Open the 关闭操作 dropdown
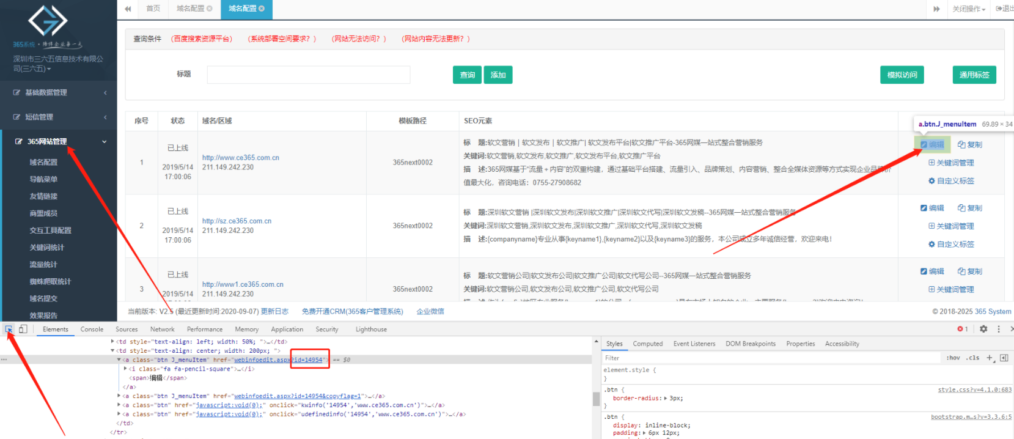Screen dimensions: 1014x439 coord(969,9)
